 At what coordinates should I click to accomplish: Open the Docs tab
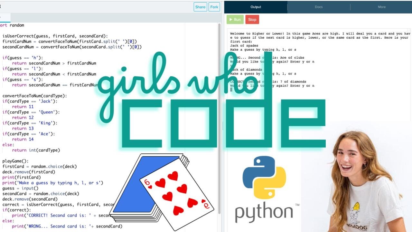click(x=319, y=7)
